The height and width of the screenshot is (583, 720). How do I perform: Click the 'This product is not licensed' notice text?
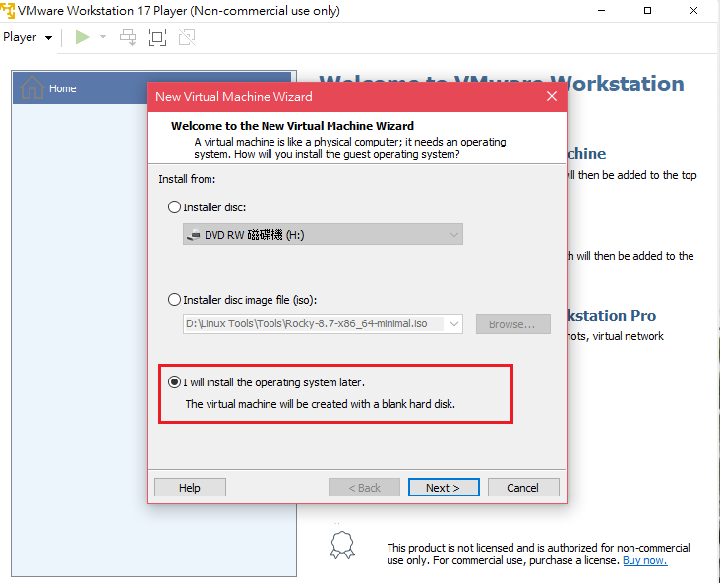tap(538, 554)
